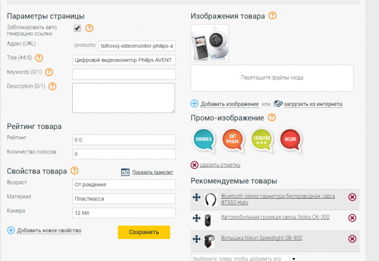
Task: Select the red Акция promo badge
Action: 291,140
